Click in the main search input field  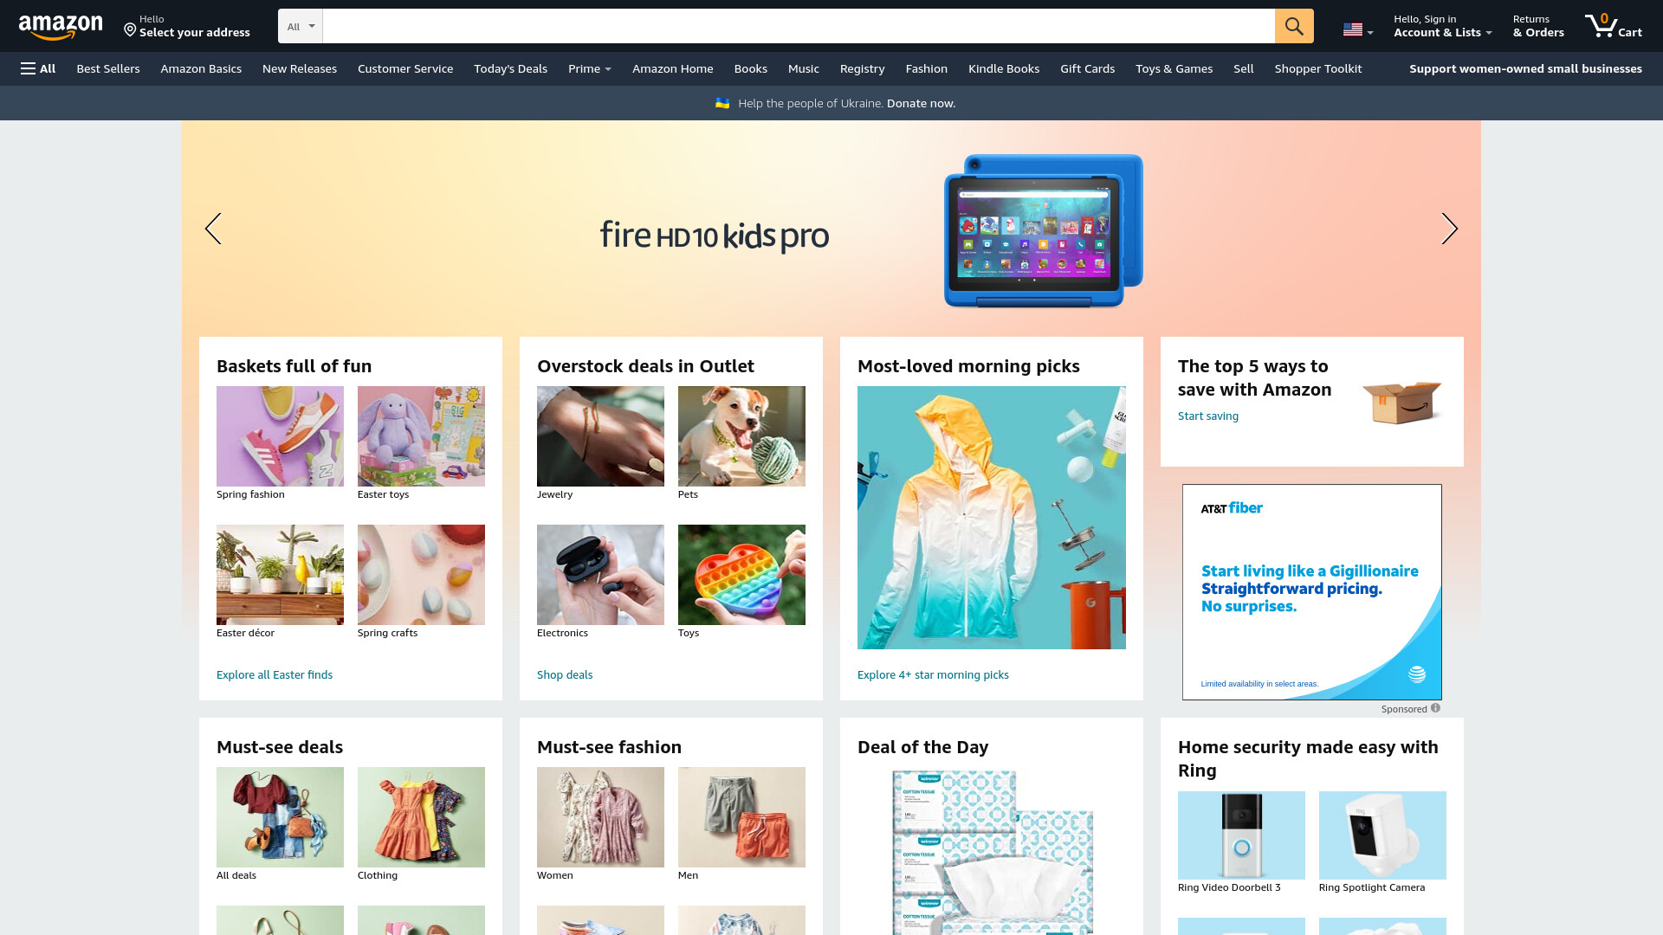(x=799, y=26)
